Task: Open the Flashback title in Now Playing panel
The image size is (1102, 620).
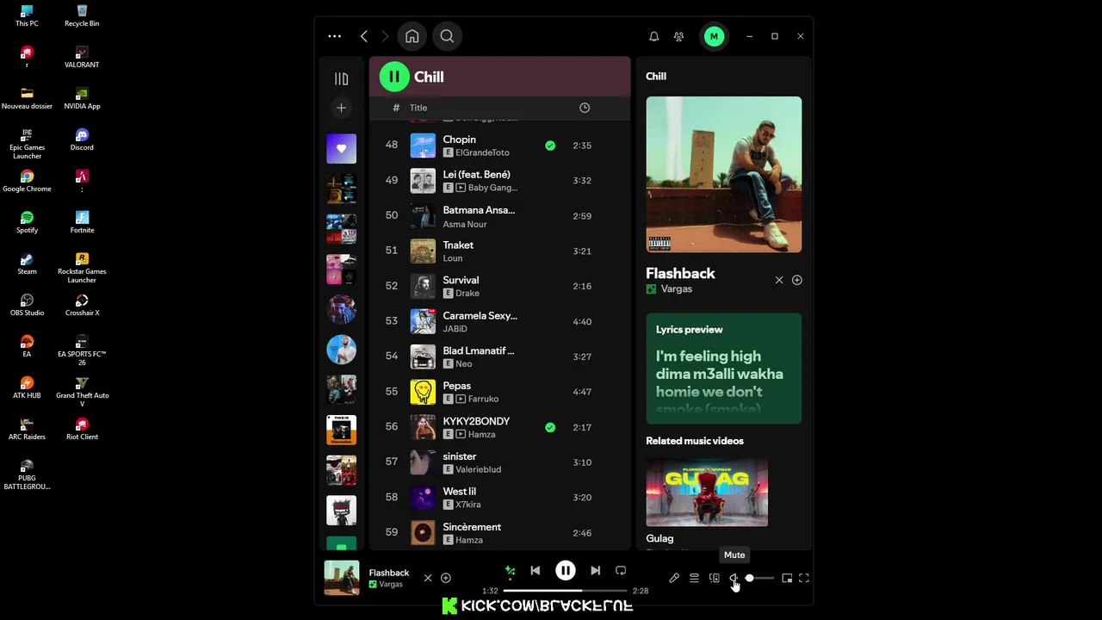Action: coord(680,273)
